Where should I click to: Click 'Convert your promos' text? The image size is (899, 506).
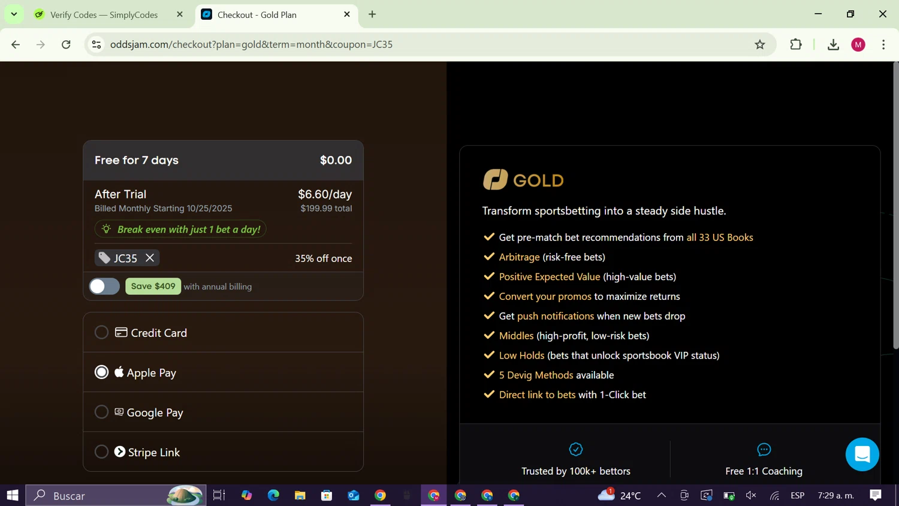tap(545, 296)
